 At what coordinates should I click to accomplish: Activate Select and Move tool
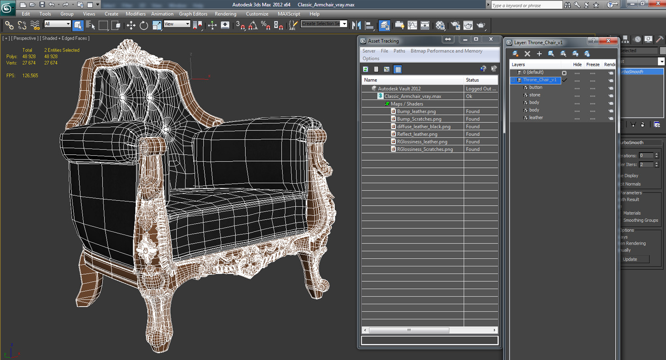tap(131, 25)
